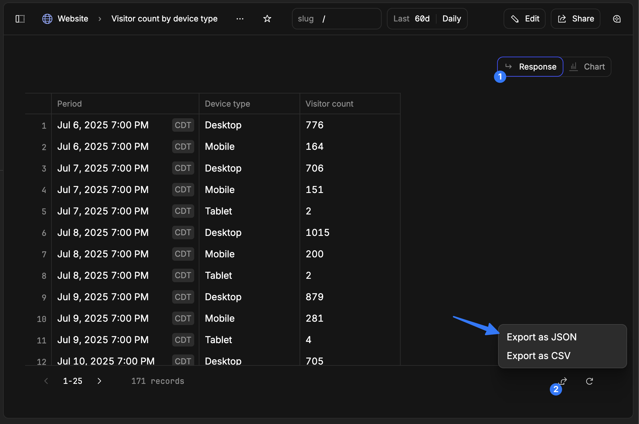
Task: Click Jul 7, 2025 7:00 PM in row 4
Action: [x=103, y=190]
